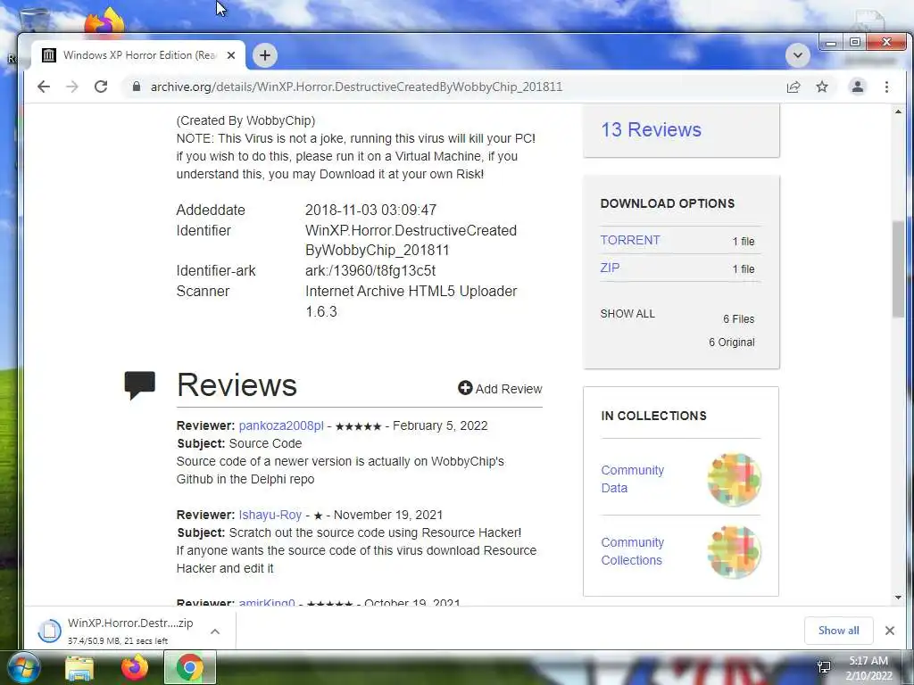Click the Community Collections thumbnail image

[x=734, y=551]
